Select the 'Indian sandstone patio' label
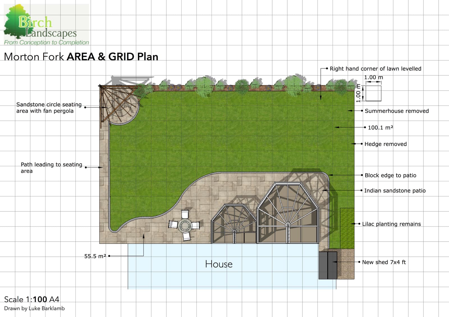 tap(395, 191)
